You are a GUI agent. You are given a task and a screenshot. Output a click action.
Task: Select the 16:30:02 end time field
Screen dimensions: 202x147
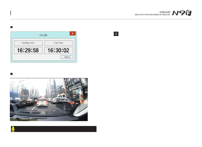(59, 50)
